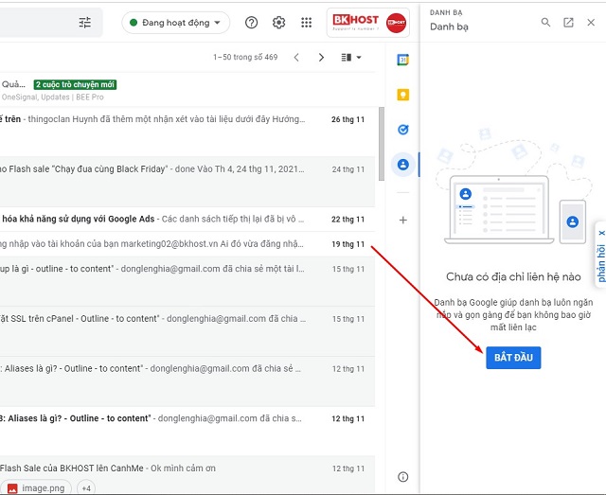
Task: Click the 2 cuộc trò chuyện mới badge
Action: click(x=75, y=84)
